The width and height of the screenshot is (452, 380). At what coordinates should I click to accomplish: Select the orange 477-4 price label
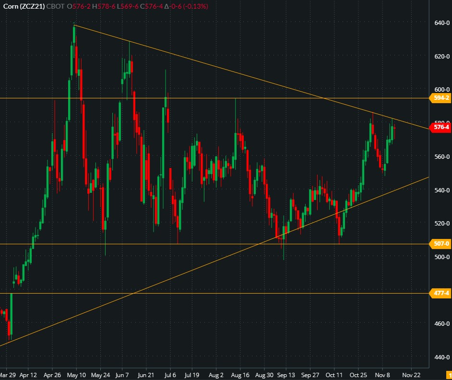(441, 293)
